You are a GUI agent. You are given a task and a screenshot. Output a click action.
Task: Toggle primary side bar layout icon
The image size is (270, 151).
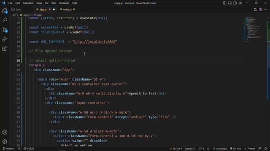(x=224, y=3)
